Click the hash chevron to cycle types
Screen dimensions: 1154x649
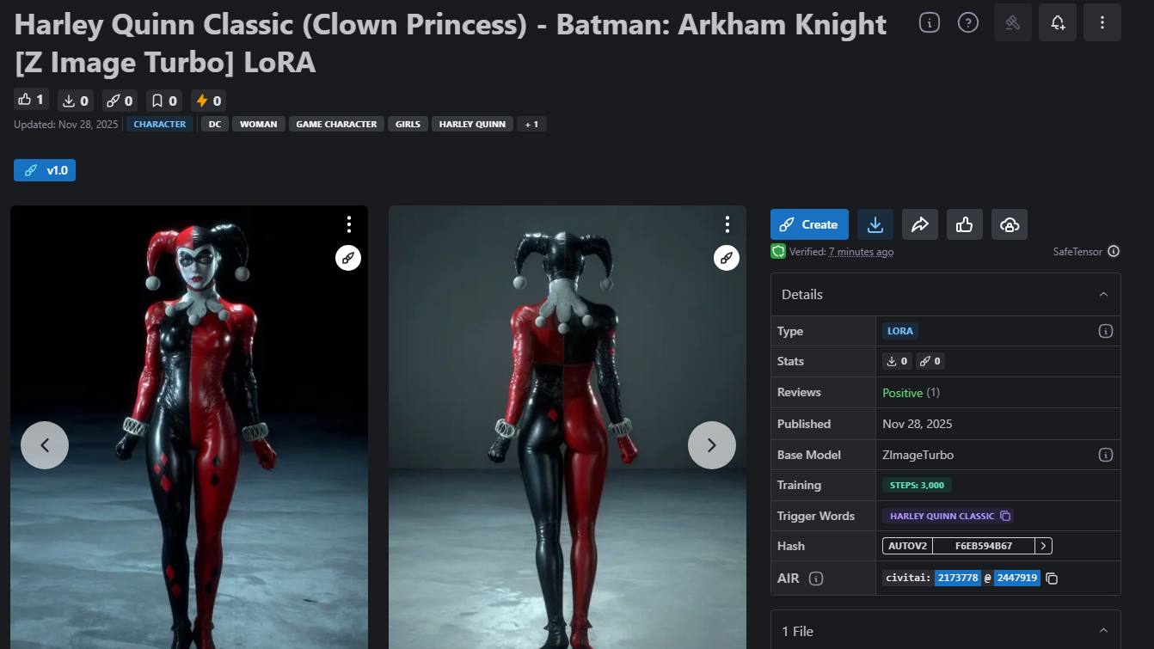point(1043,546)
